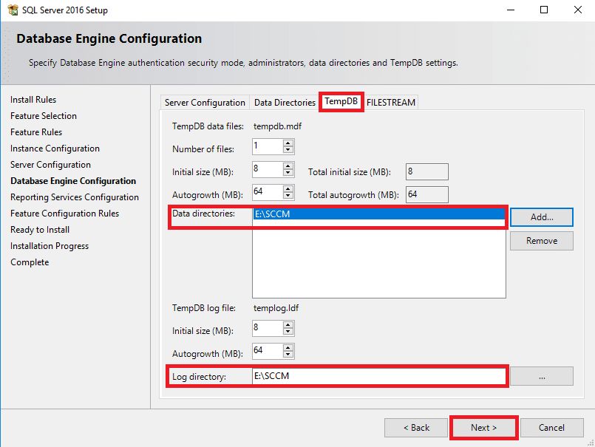Close the SQL Server 2016 Setup window
The width and height of the screenshot is (595, 447).
click(x=577, y=10)
